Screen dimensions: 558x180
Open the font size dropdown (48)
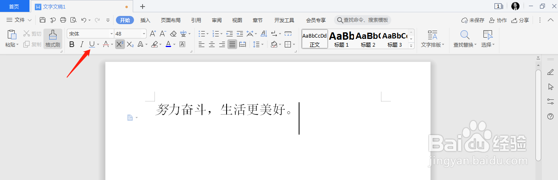point(144,34)
